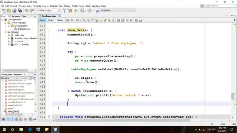Open the Refactor menu
Image resolution: width=237 pixels, height=133 pixels.
(x=54, y=6)
